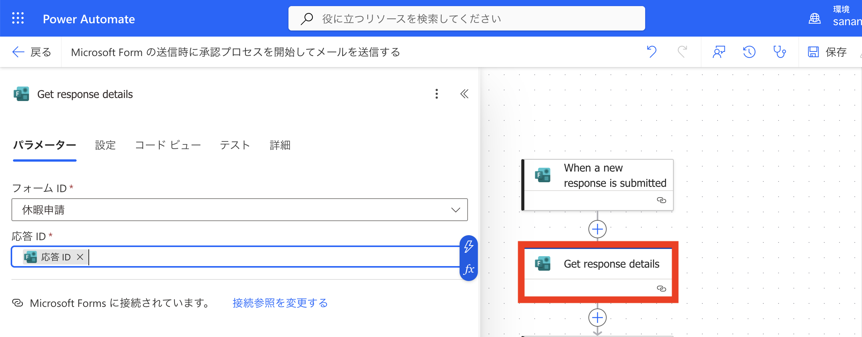Click the Forms icon in the panel header
862x337 pixels.
[21, 94]
